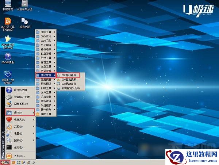The image size is (219, 165).
Task: Open the 磁盘管理 program folder
Action: [46, 54]
